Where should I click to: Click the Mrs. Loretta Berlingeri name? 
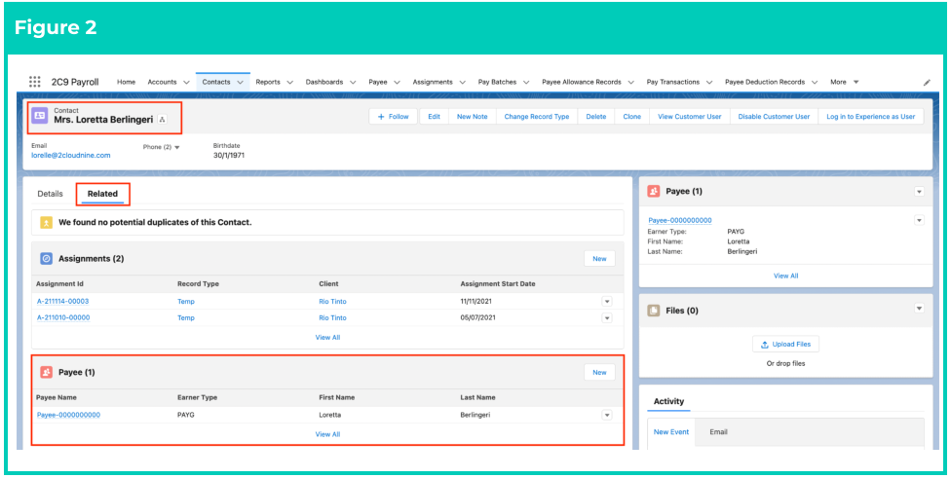pos(103,120)
